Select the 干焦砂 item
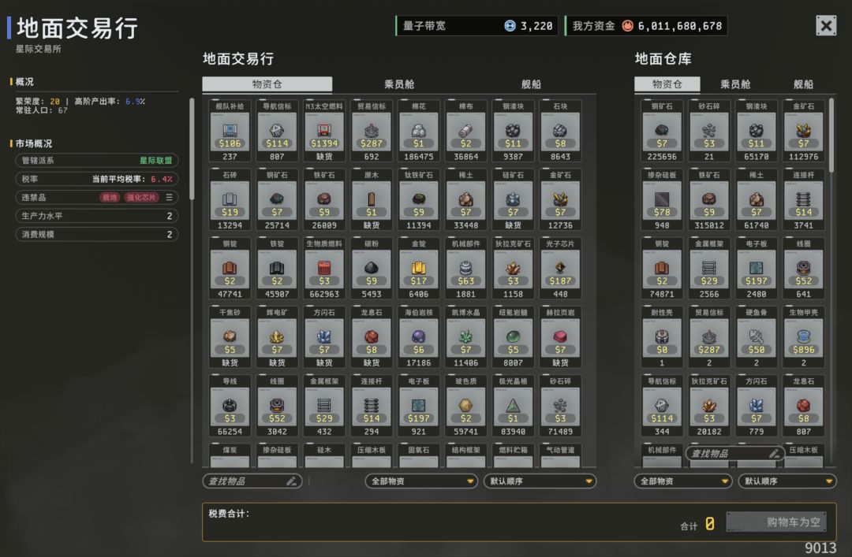 (x=230, y=337)
